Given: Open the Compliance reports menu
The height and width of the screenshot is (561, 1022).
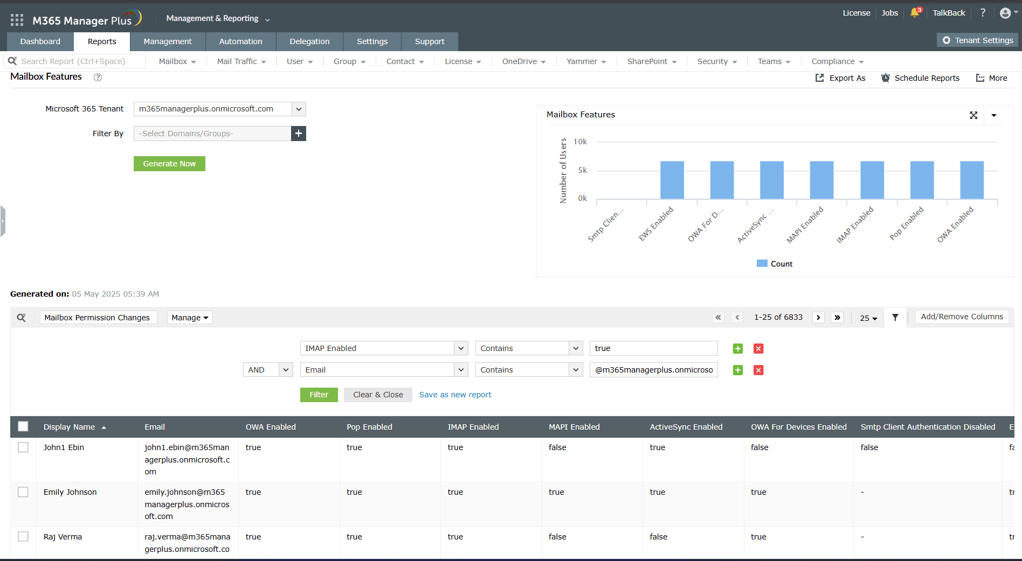Looking at the screenshot, I should (838, 61).
